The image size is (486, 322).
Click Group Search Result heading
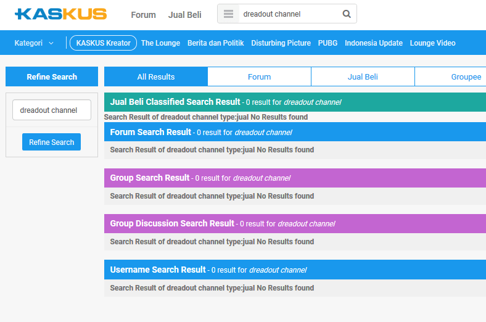tap(150, 178)
